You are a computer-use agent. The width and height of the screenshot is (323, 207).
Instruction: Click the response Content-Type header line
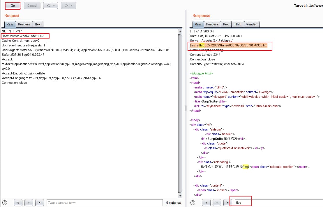pos(218,64)
